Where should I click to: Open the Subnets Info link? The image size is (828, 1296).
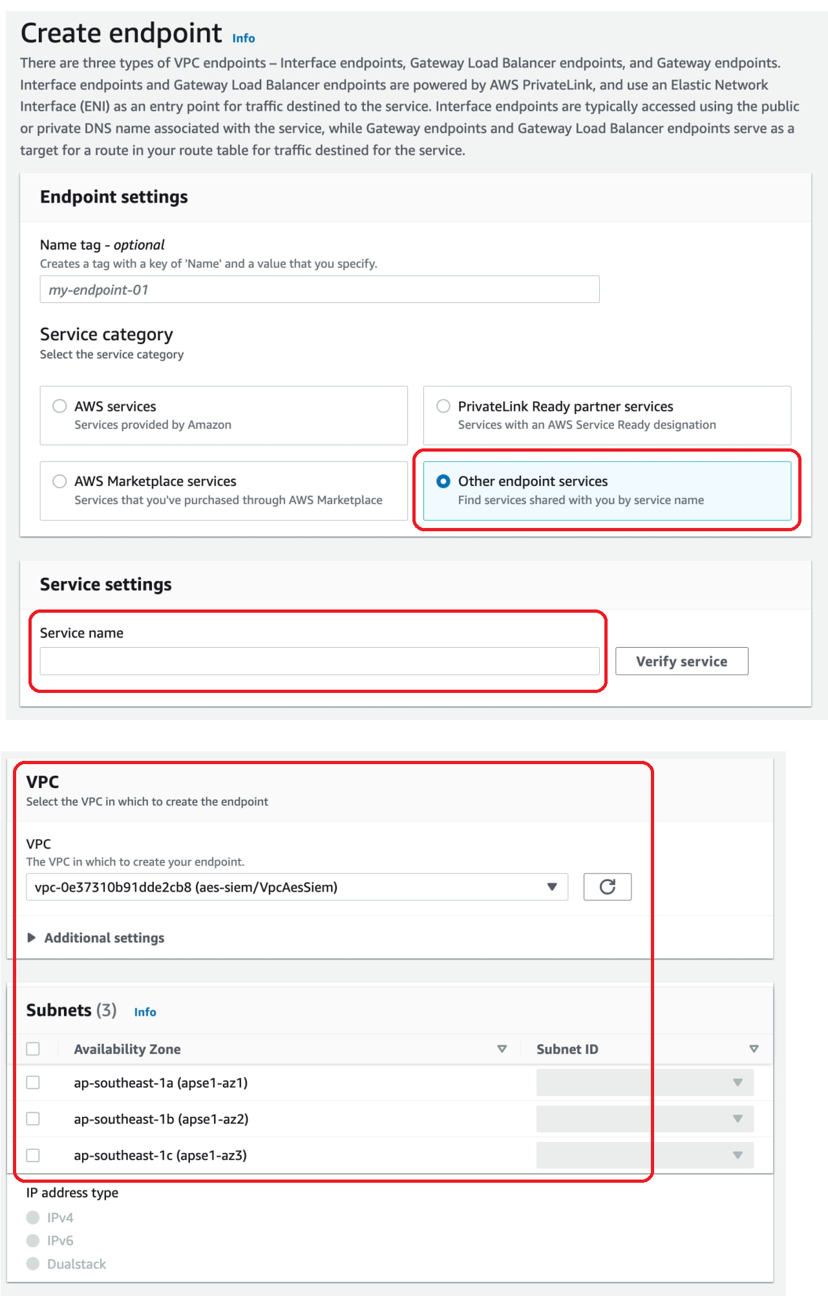(145, 1012)
